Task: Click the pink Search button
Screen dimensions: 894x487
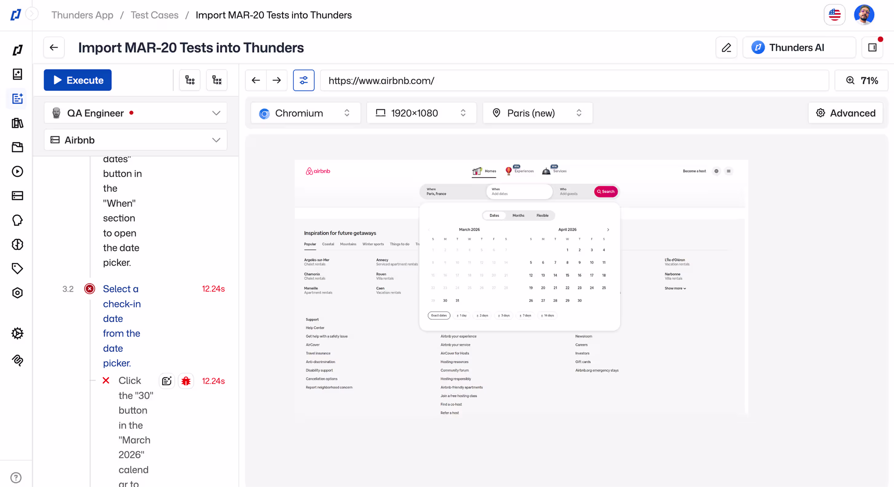Action: tap(606, 192)
